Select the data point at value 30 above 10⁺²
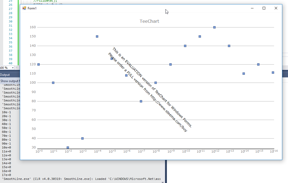This screenshot has height=183, width=288. click(x=68, y=147)
